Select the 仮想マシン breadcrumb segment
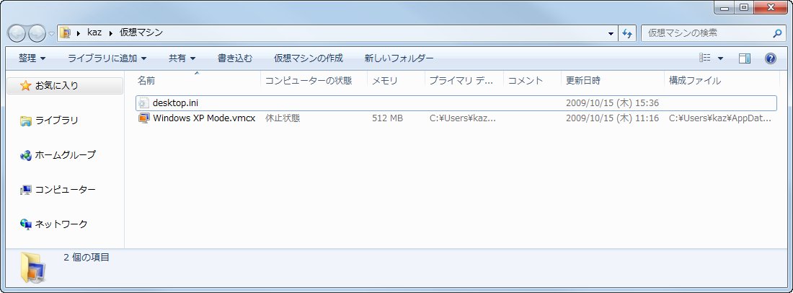 pyautogui.click(x=141, y=32)
